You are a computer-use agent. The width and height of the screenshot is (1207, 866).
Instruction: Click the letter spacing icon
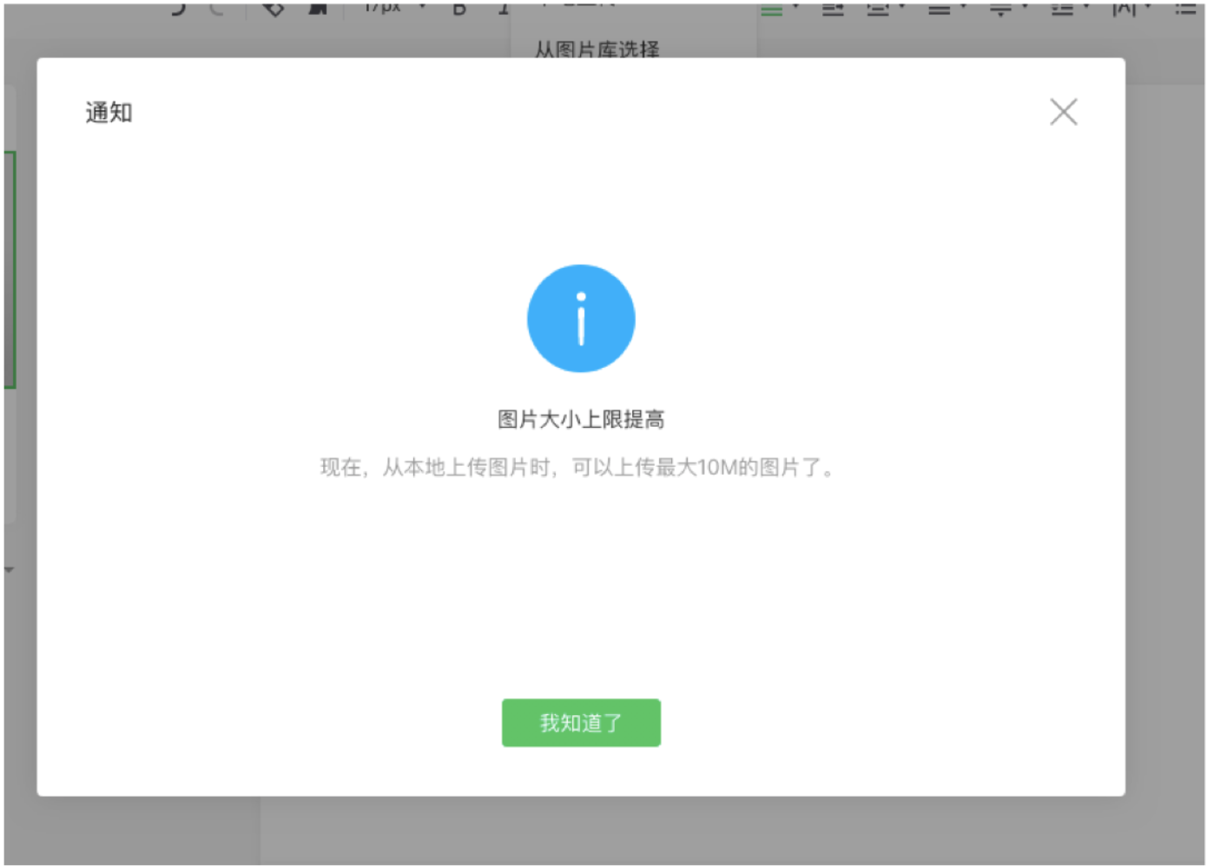pos(1125,9)
